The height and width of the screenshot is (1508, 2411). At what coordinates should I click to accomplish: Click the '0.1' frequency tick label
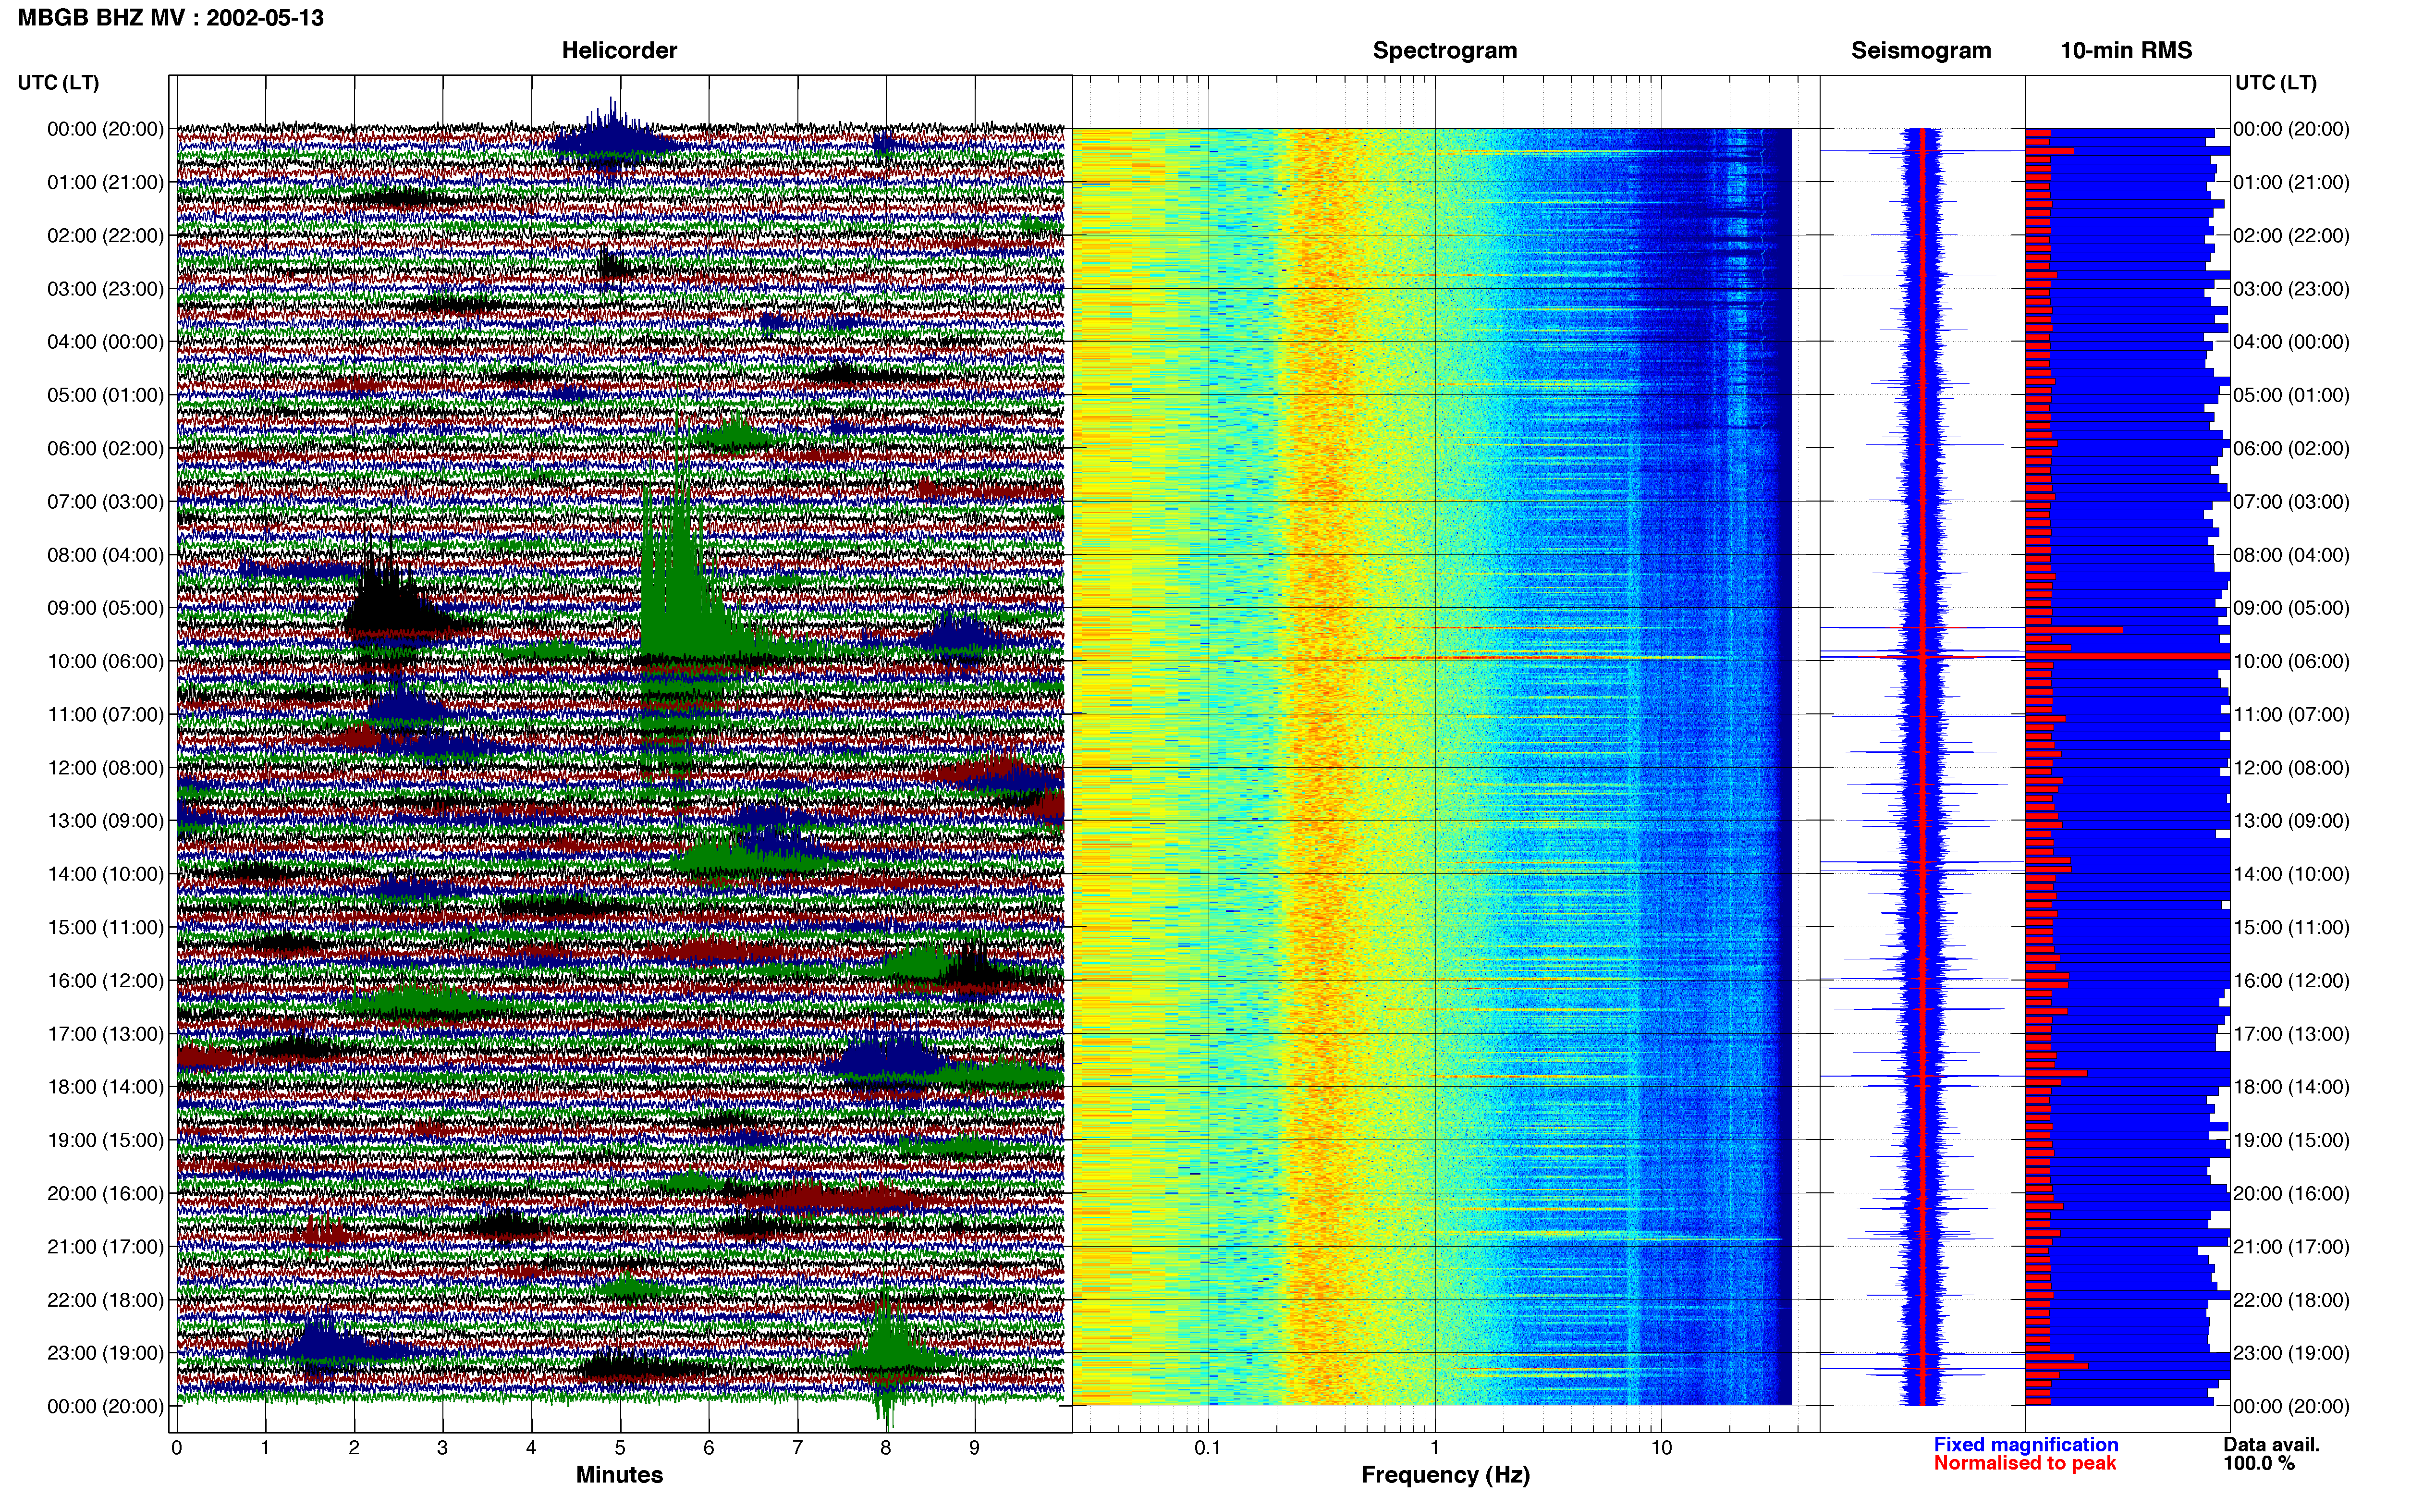pos(1208,1448)
